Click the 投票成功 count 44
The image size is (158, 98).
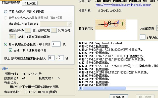point(24,78)
